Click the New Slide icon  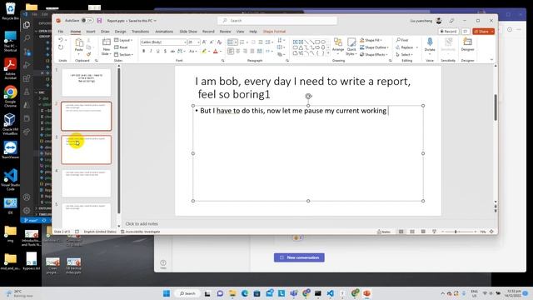106,42
